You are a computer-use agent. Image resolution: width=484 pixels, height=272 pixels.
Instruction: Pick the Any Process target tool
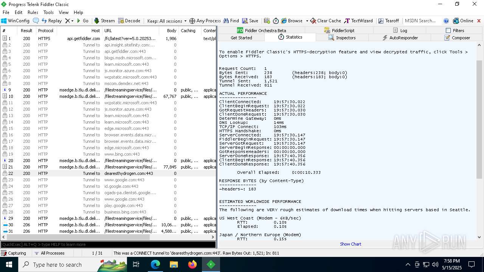(x=205, y=21)
